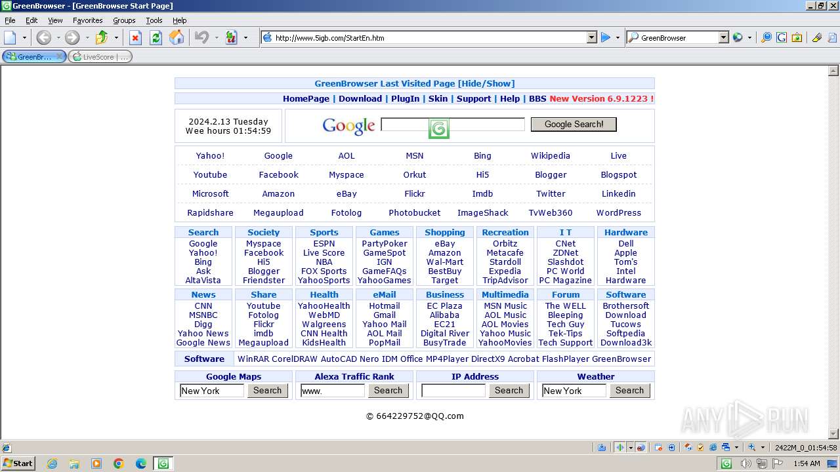This screenshot has width=840, height=472.
Task: Click the status bar zoom magnifier icon
Action: tap(752, 447)
